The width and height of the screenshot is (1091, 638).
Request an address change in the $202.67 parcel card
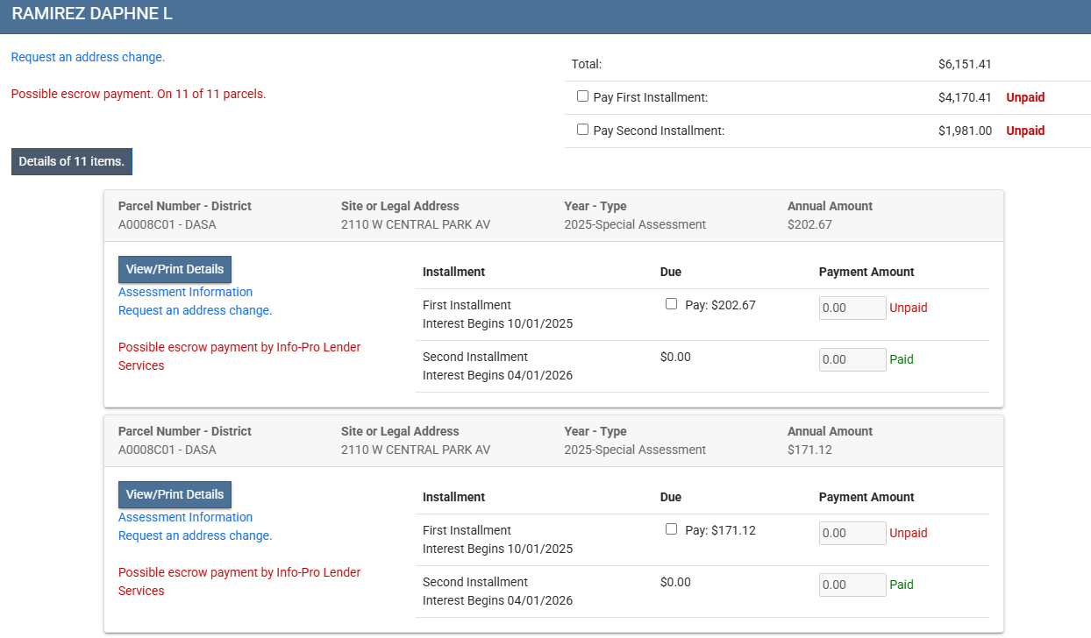195,310
